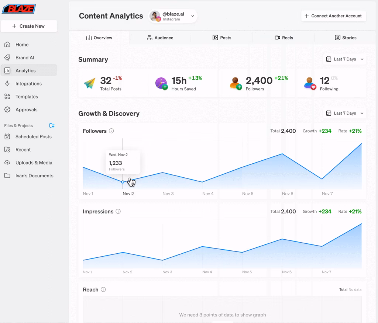Click the paper plane Total Posts icon
This screenshot has width=378, height=323.
[89, 83]
